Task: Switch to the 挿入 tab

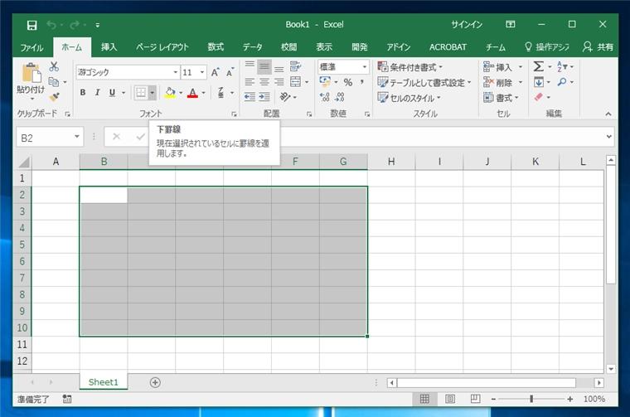Action: tap(109, 47)
